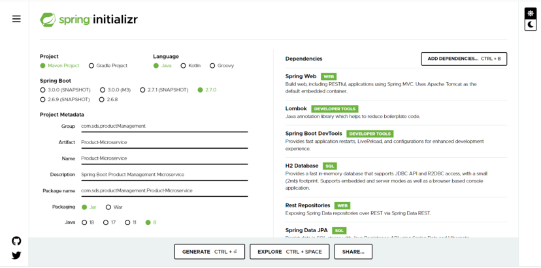Viewport: 541px width, 268px height.
Task: Switch to light theme sun icon
Action: [x=531, y=14]
